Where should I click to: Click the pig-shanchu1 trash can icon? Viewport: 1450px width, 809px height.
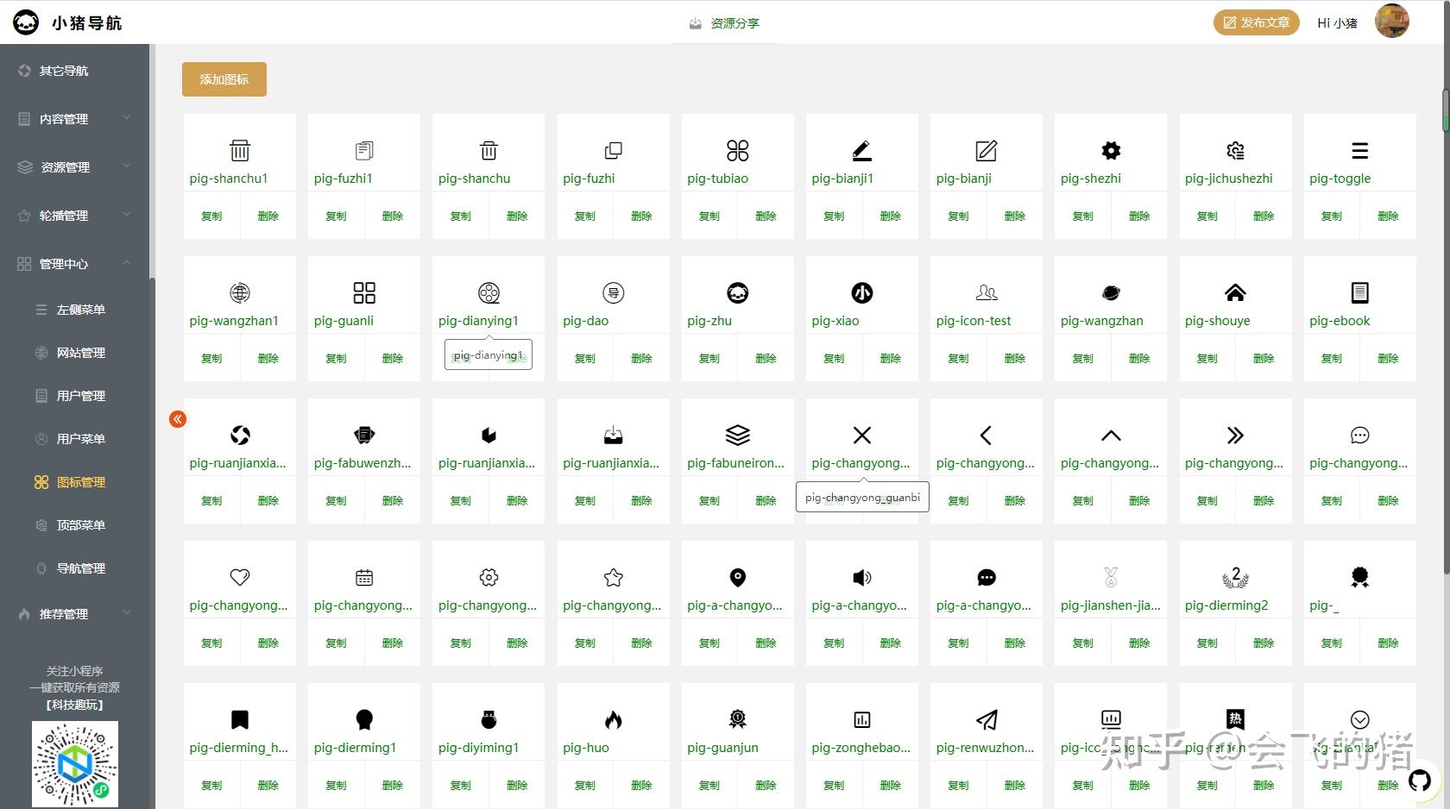click(240, 151)
